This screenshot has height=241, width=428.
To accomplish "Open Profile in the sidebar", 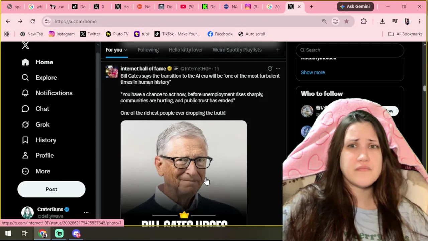I will tap(37, 155).
